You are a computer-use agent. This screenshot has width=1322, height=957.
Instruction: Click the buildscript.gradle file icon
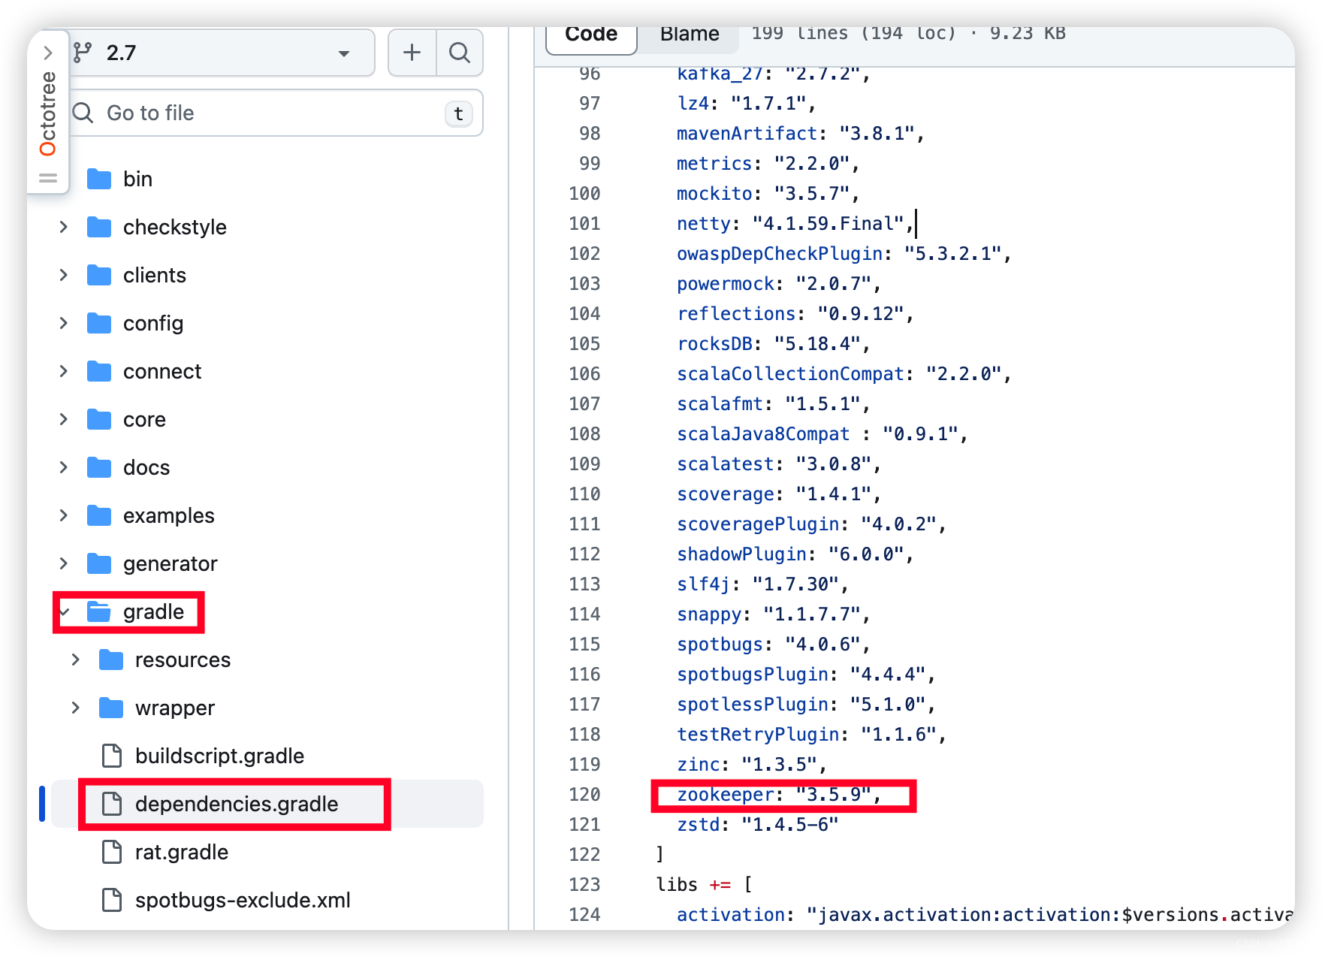112,756
